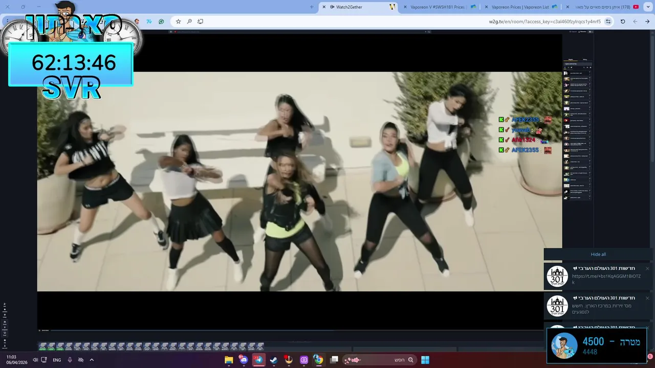Click the dancing video in the player
The image size is (655, 368).
pos(299,181)
